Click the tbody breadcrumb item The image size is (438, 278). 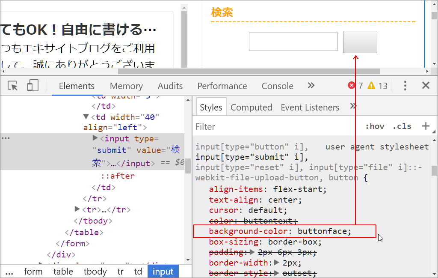click(x=95, y=271)
